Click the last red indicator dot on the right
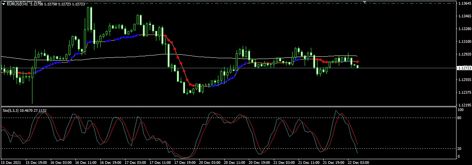Image resolution: width=472 pixels, height=165 pixels. [x=358, y=62]
